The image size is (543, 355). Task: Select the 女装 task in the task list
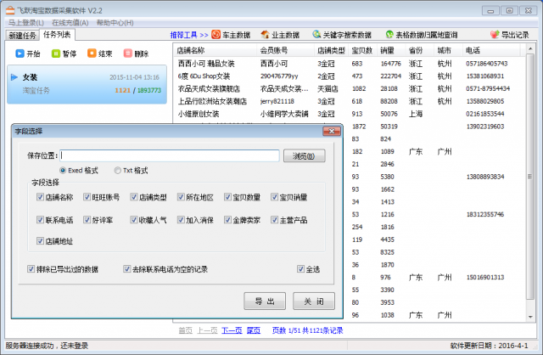[x=87, y=84]
